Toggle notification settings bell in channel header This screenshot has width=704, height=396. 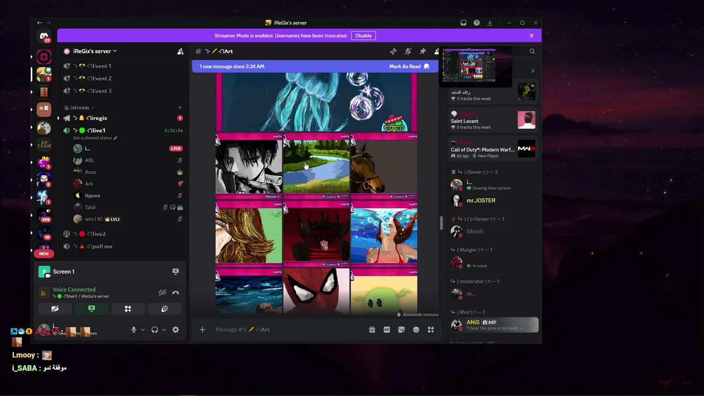(x=408, y=51)
